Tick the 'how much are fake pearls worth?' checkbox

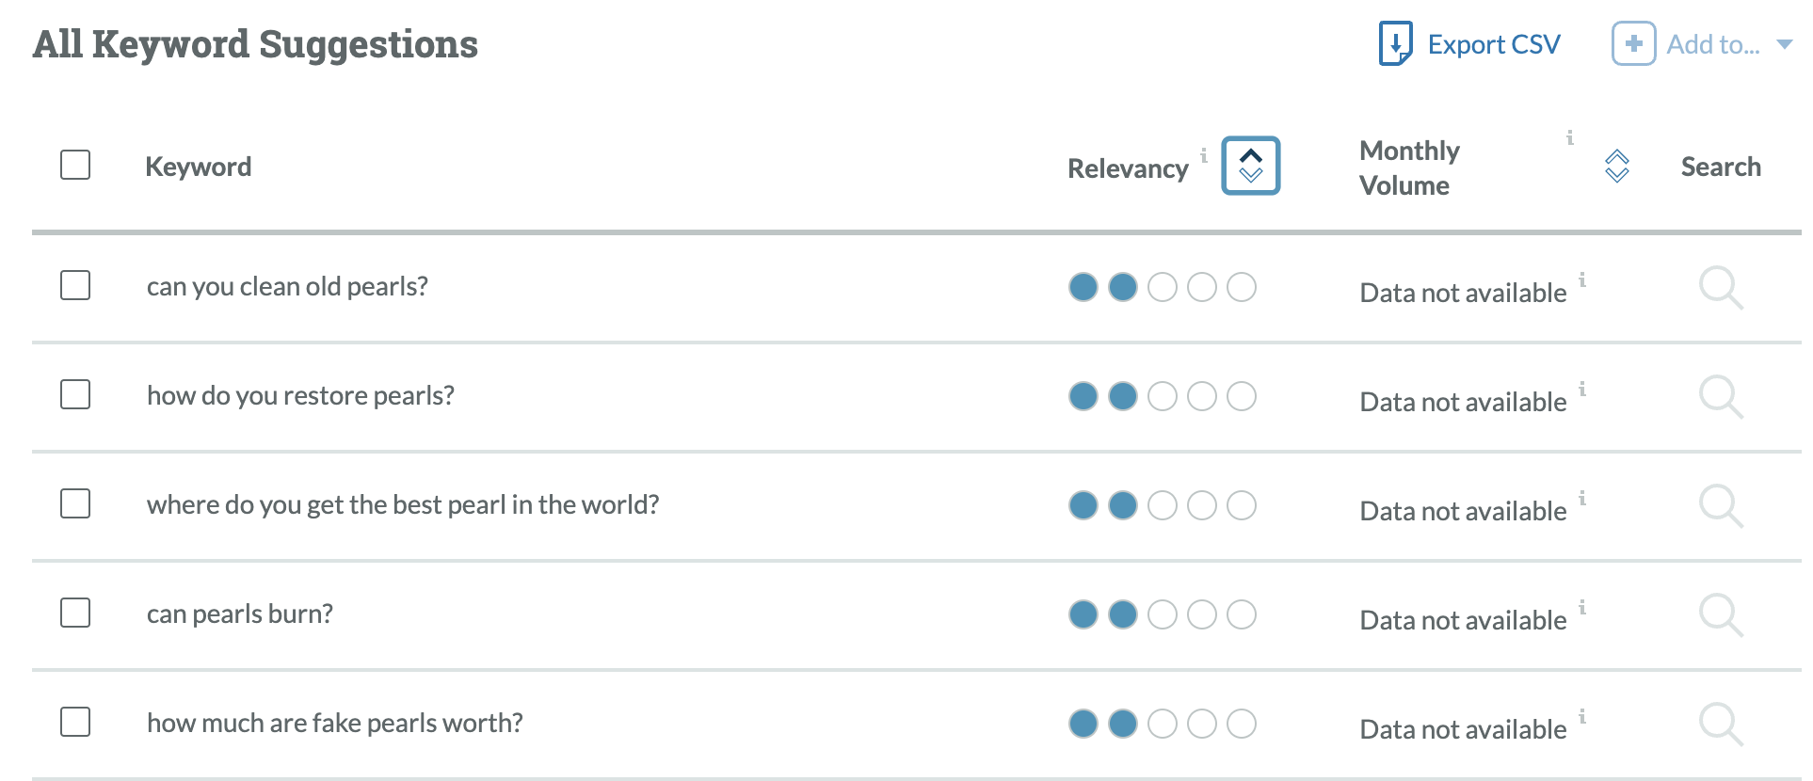(75, 722)
